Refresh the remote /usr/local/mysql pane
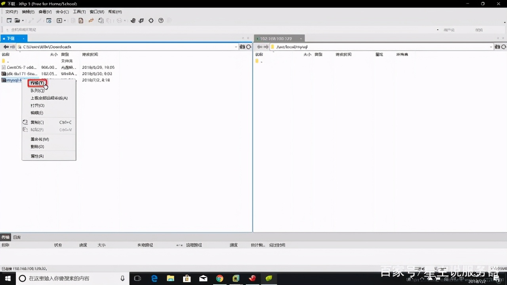 [x=503, y=47]
